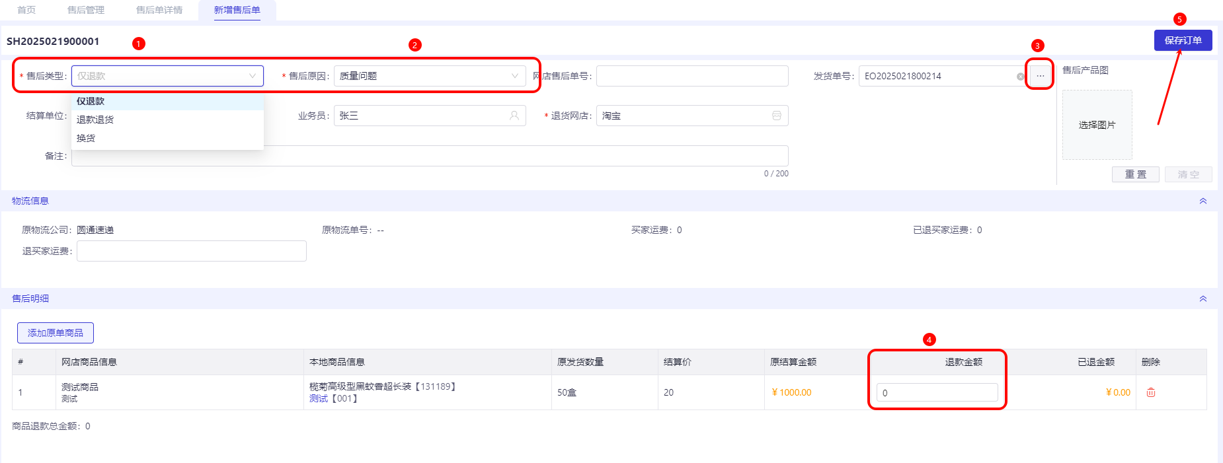Switch to the 售后单详情 tab
This screenshot has height=463, width=1223.
tap(159, 10)
